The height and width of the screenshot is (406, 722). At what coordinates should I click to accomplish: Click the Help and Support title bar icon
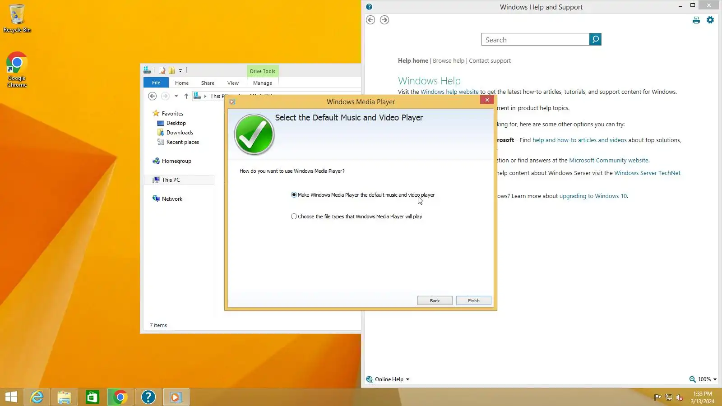point(369,7)
